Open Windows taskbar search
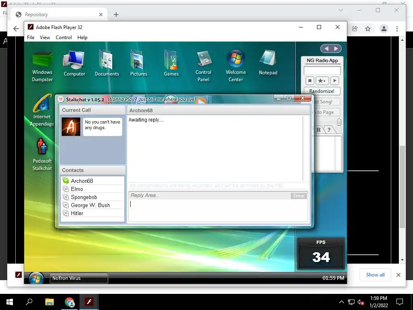Image resolution: width=413 pixels, height=310 pixels. tap(29, 302)
